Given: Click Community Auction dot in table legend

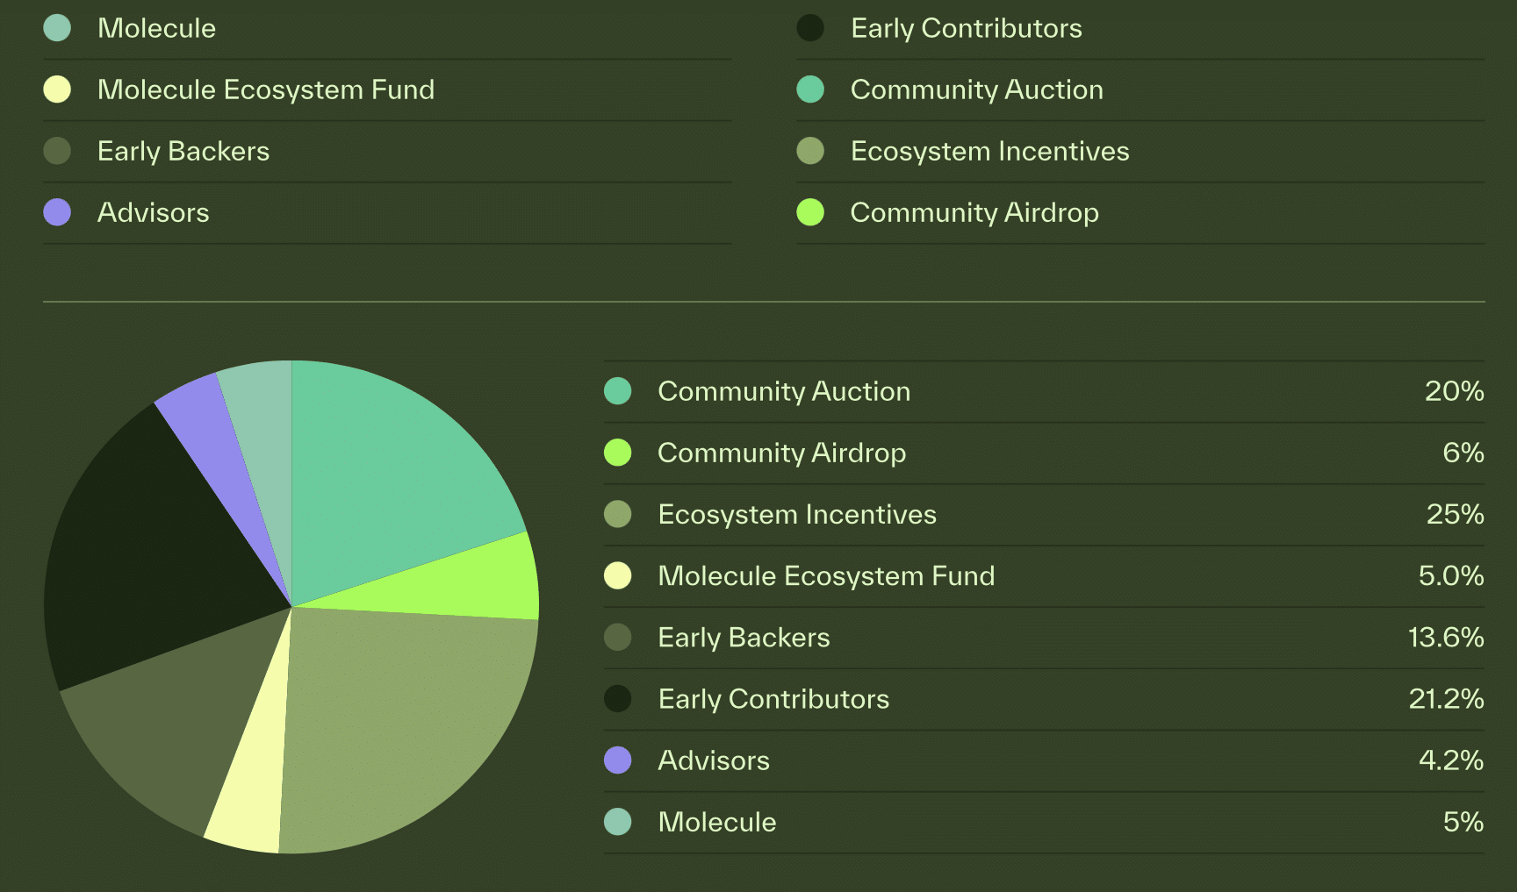Looking at the screenshot, I should [x=618, y=391].
